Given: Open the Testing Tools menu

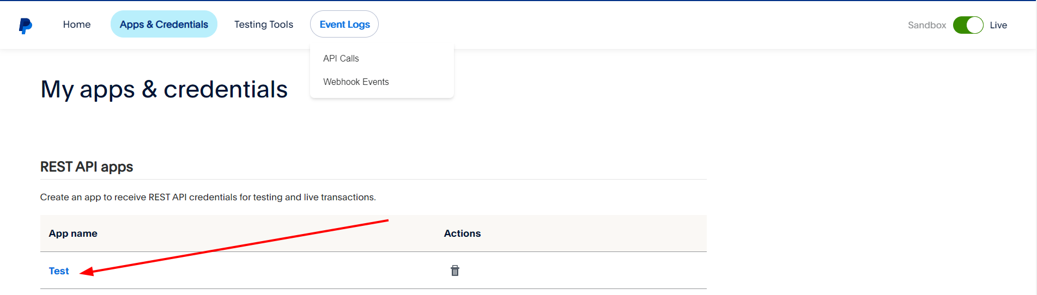Looking at the screenshot, I should click(x=264, y=24).
